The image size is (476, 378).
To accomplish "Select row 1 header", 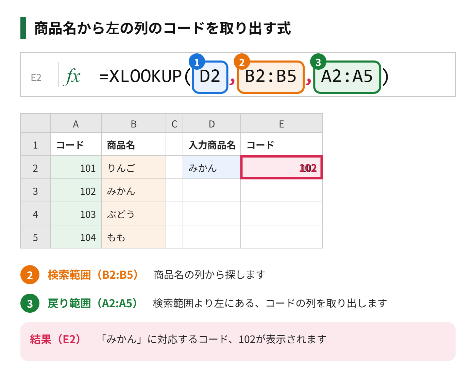I will click(x=35, y=144).
